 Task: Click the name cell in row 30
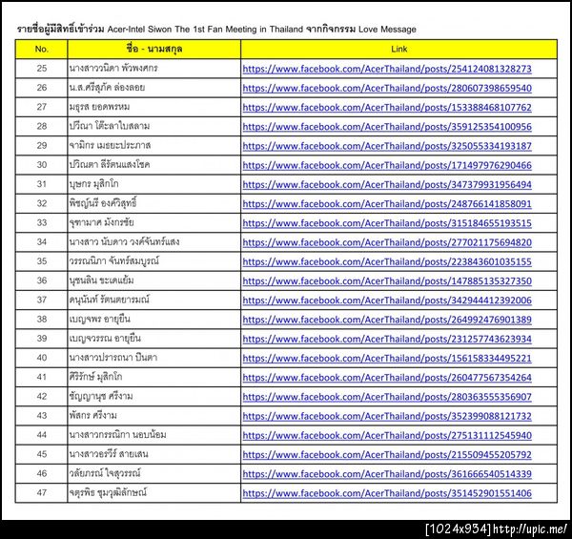153,165
